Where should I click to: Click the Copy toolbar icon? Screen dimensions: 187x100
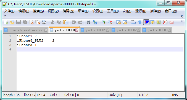click(59, 22)
